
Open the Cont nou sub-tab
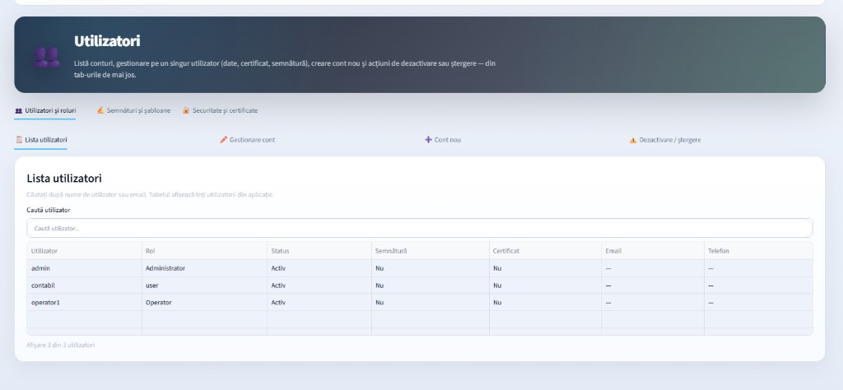(443, 140)
